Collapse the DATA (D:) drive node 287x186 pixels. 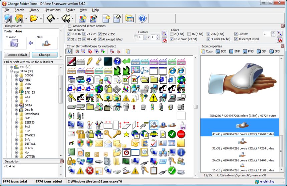tap(11, 71)
